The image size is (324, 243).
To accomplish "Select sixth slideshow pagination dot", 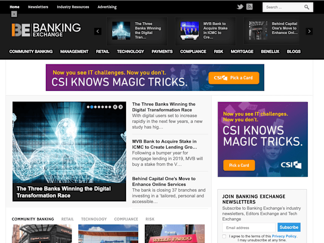I will point(106,107).
